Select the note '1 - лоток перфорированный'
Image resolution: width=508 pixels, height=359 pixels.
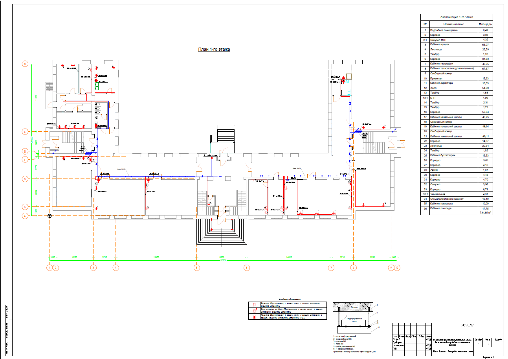(x=345, y=337)
